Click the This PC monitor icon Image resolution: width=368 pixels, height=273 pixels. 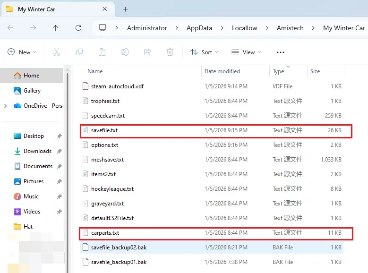pos(103,28)
